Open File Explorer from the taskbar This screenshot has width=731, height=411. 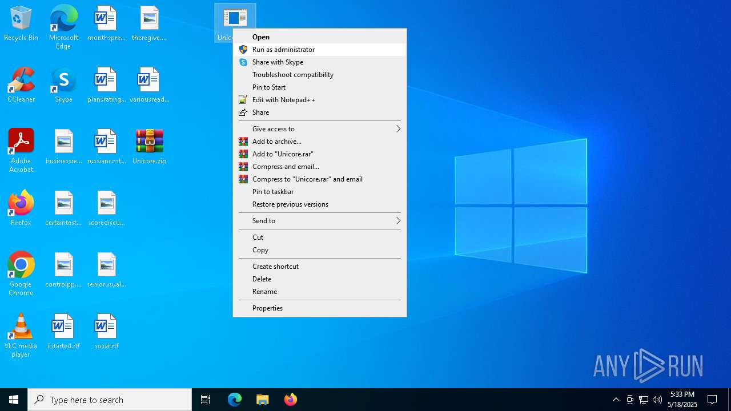tap(262, 400)
